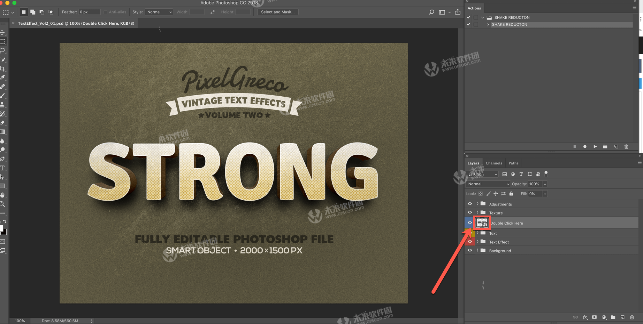The image size is (643, 324).
Task: Select the Pen tool
Action: click(3, 159)
